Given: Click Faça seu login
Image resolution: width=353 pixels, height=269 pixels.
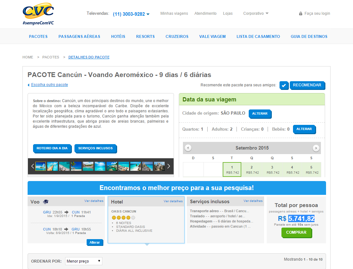Looking at the screenshot, I should point(317,13).
